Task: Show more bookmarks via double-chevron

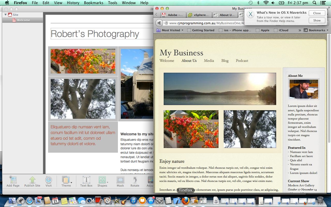Action: tap(300, 30)
